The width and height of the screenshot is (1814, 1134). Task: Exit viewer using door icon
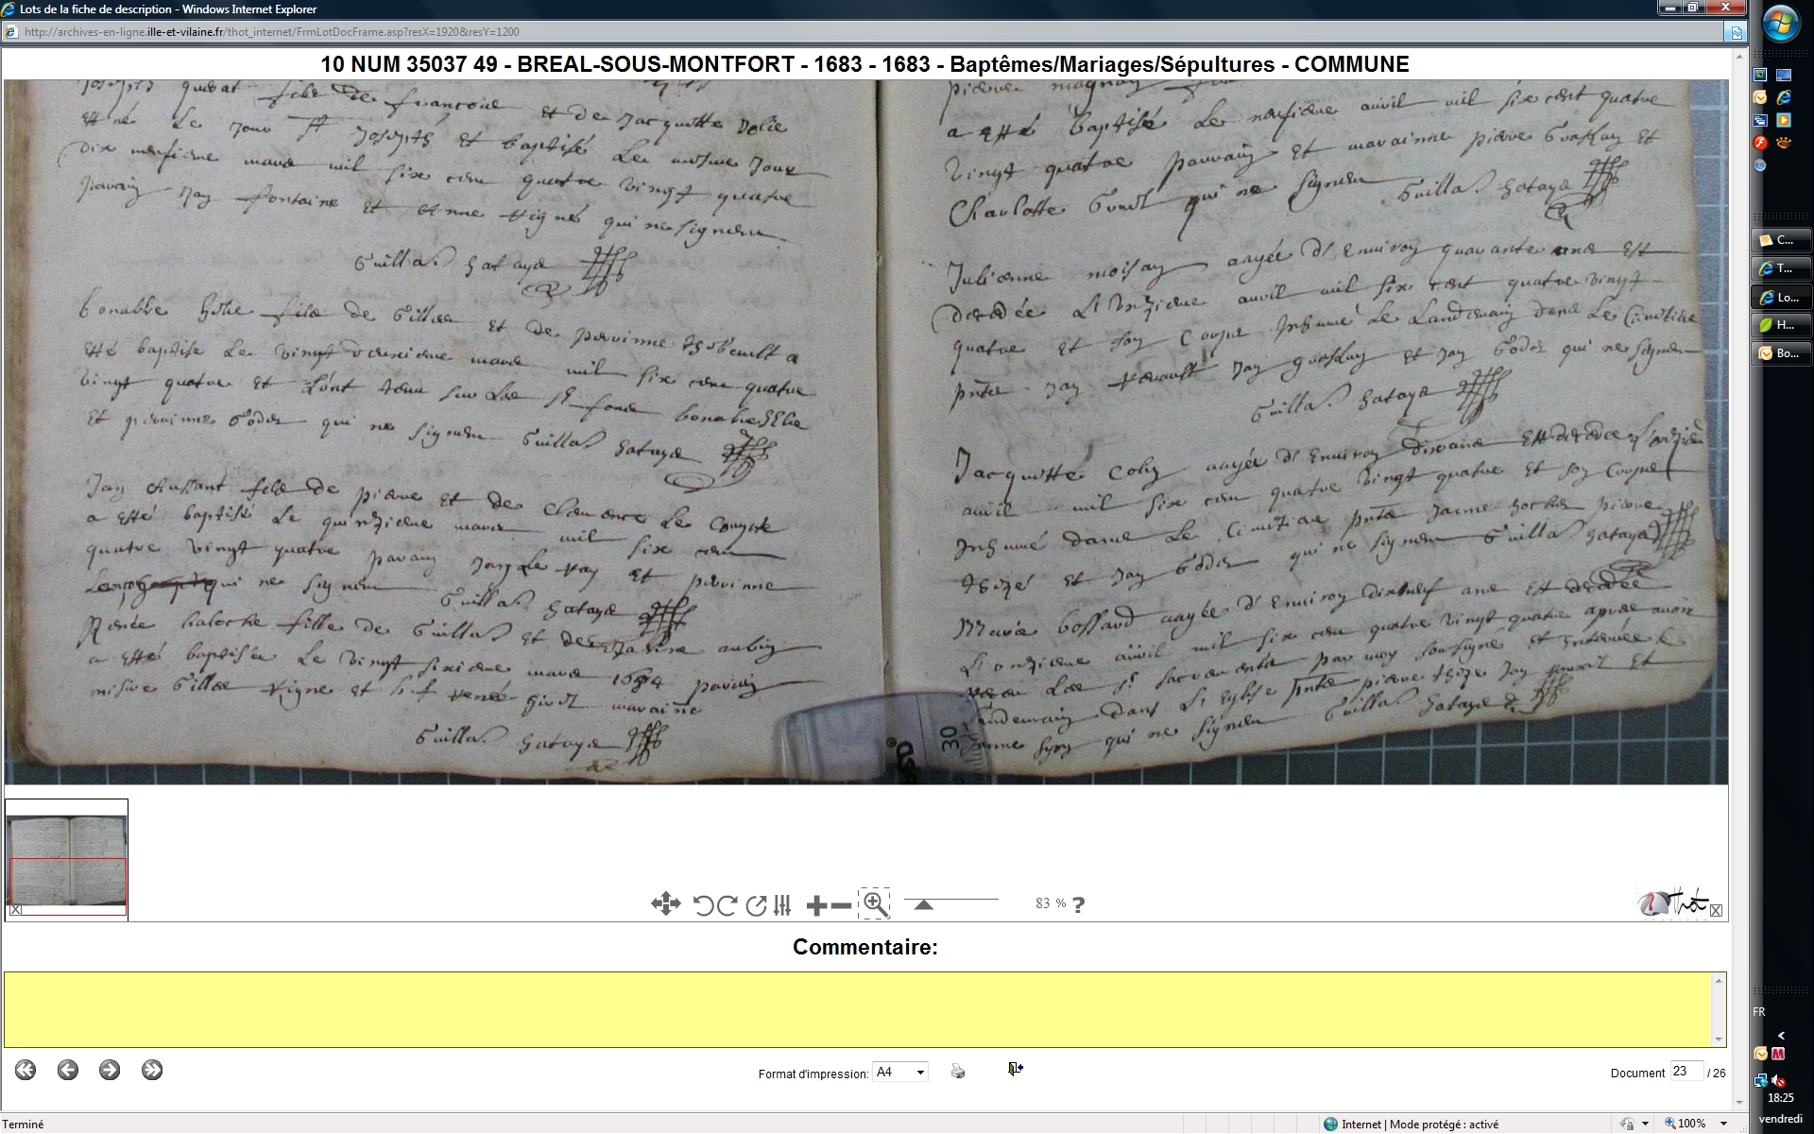click(1016, 1069)
